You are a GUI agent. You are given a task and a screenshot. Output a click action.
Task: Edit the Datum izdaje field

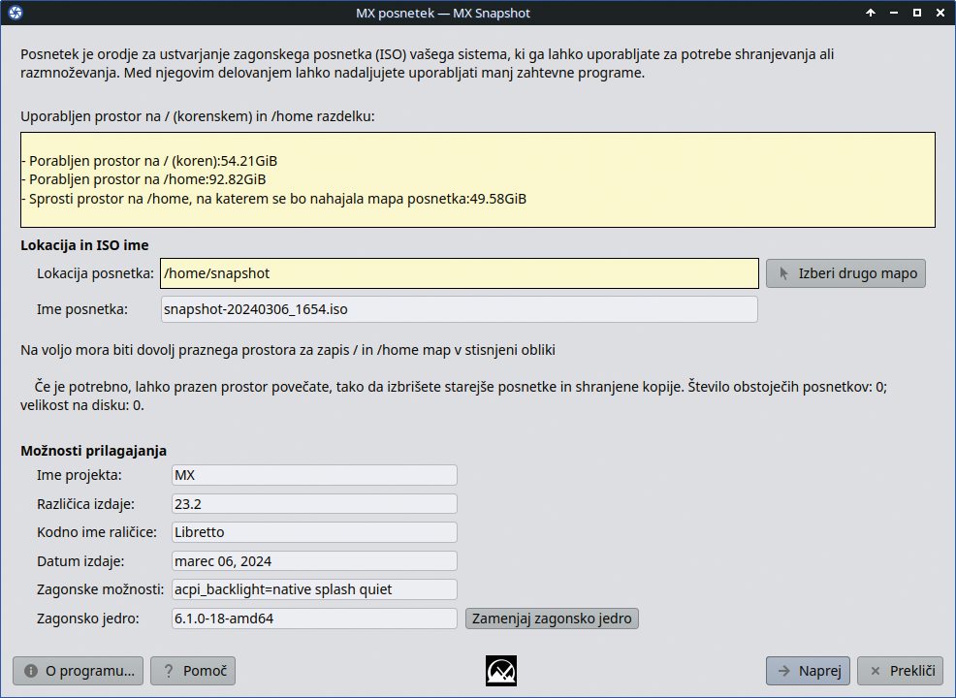coord(314,561)
